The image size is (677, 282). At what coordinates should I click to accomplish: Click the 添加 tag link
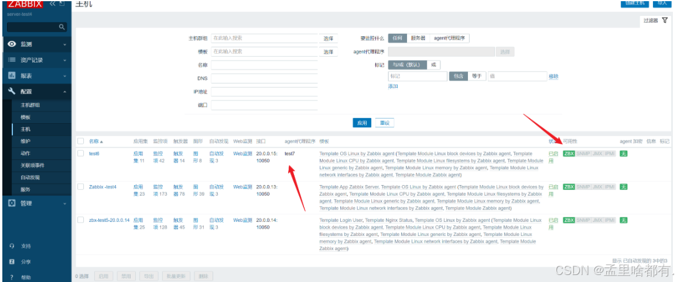[x=393, y=86]
